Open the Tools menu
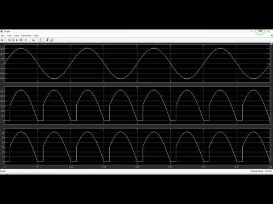This screenshot has height=204, width=273. (9, 36)
